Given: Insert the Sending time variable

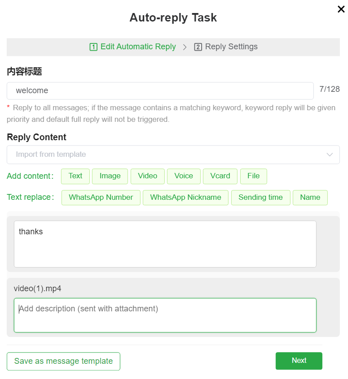Looking at the screenshot, I should (x=260, y=198).
